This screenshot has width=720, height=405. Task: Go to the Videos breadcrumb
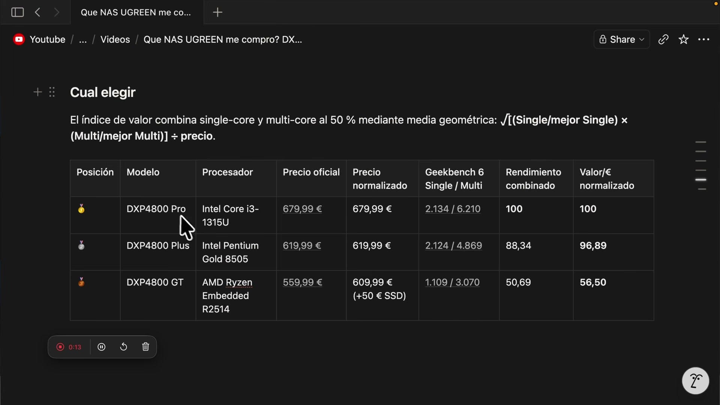click(x=115, y=39)
